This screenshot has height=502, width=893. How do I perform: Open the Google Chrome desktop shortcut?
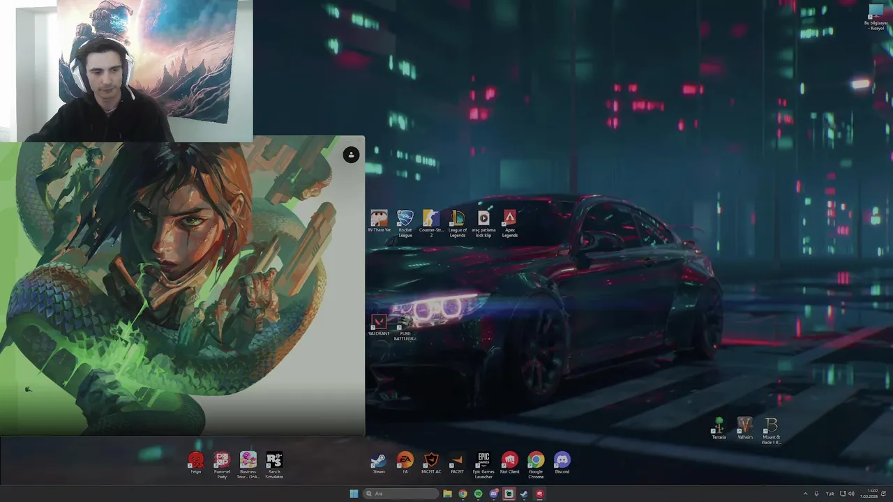536,465
